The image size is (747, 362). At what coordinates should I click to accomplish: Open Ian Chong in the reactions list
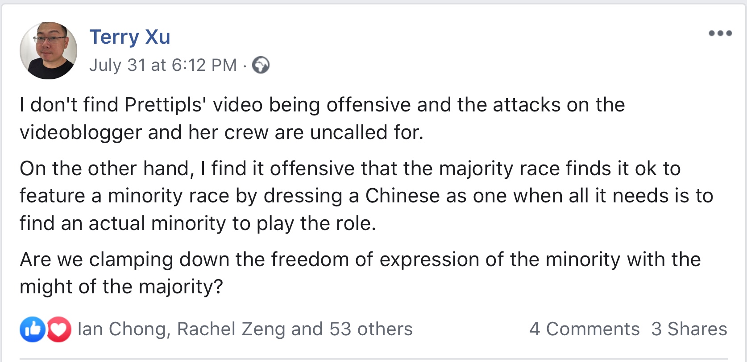(121, 329)
